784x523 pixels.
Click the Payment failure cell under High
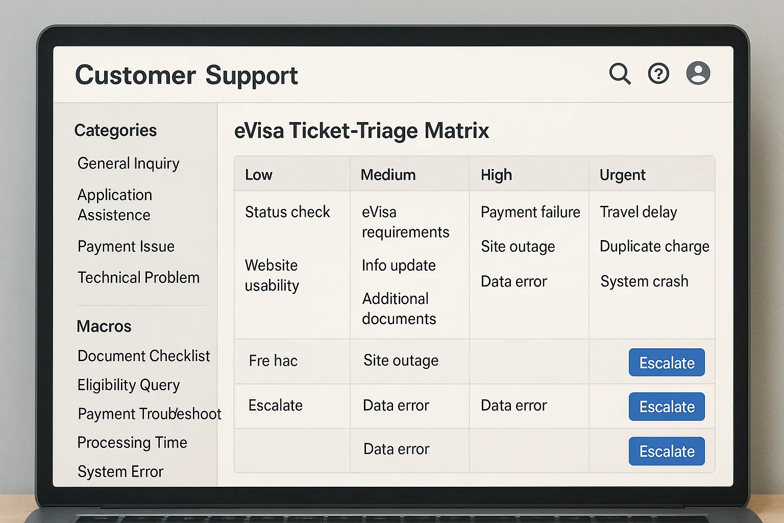pyautogui.click(x=530, y=212)
